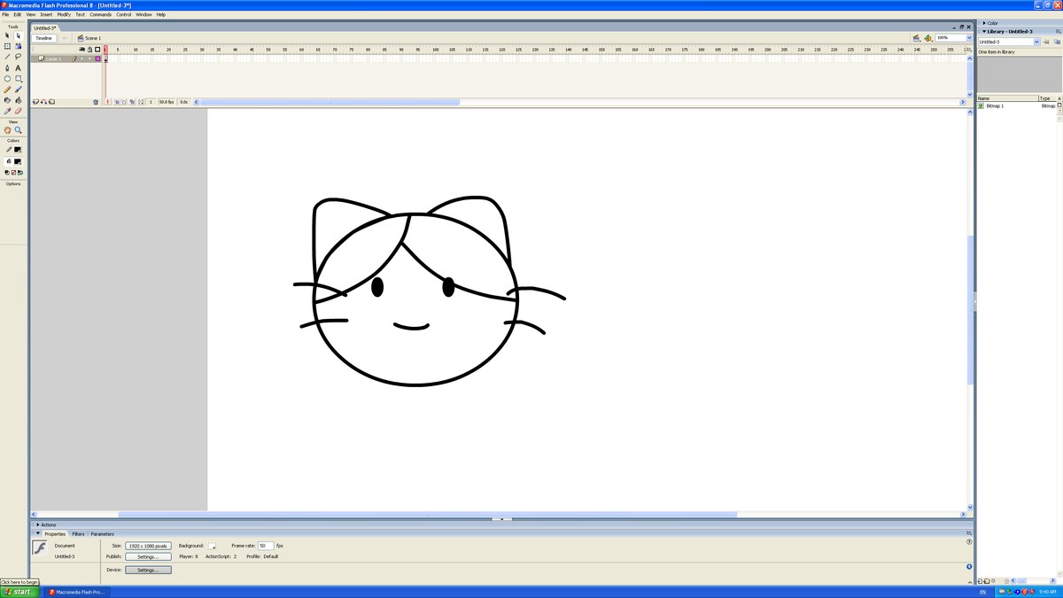Viewport: 1063px width, 598px height.
Task: Open the stage zoom percentage dropdown
Action: (x=969, y=38)
